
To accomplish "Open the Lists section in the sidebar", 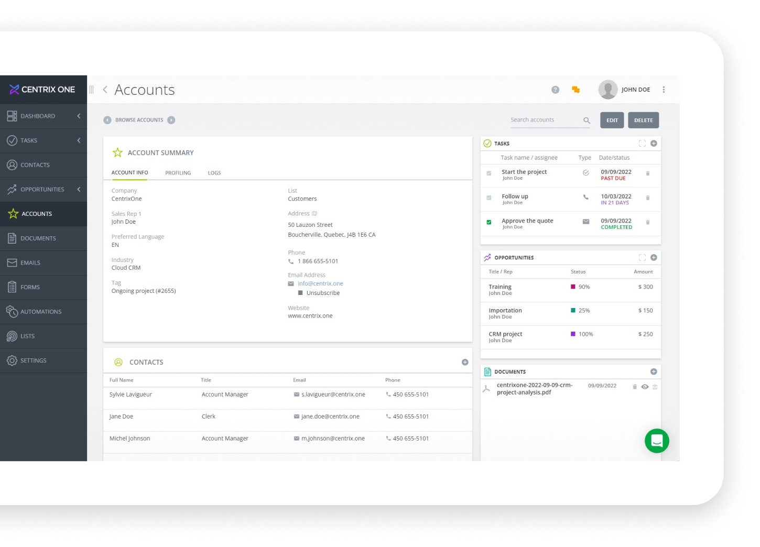I will 28,336.
